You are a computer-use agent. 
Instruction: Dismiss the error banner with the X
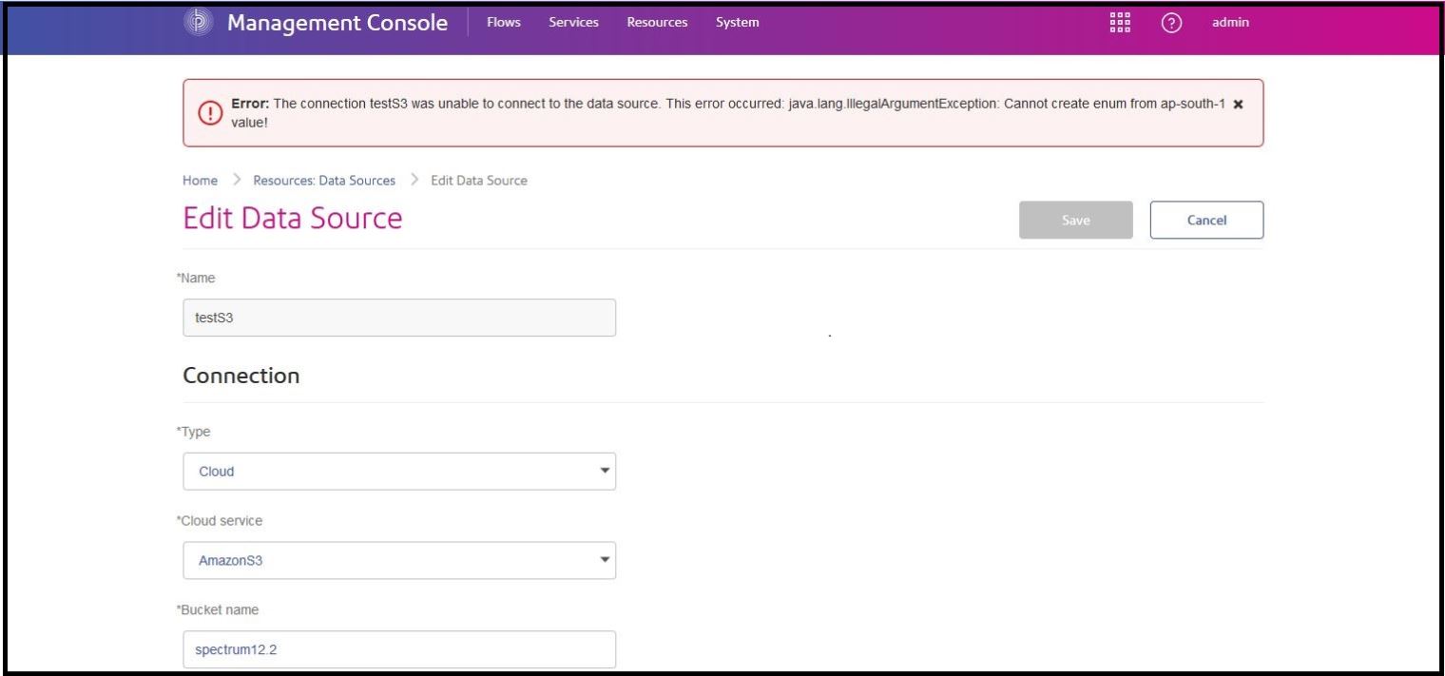(1238, 104)
